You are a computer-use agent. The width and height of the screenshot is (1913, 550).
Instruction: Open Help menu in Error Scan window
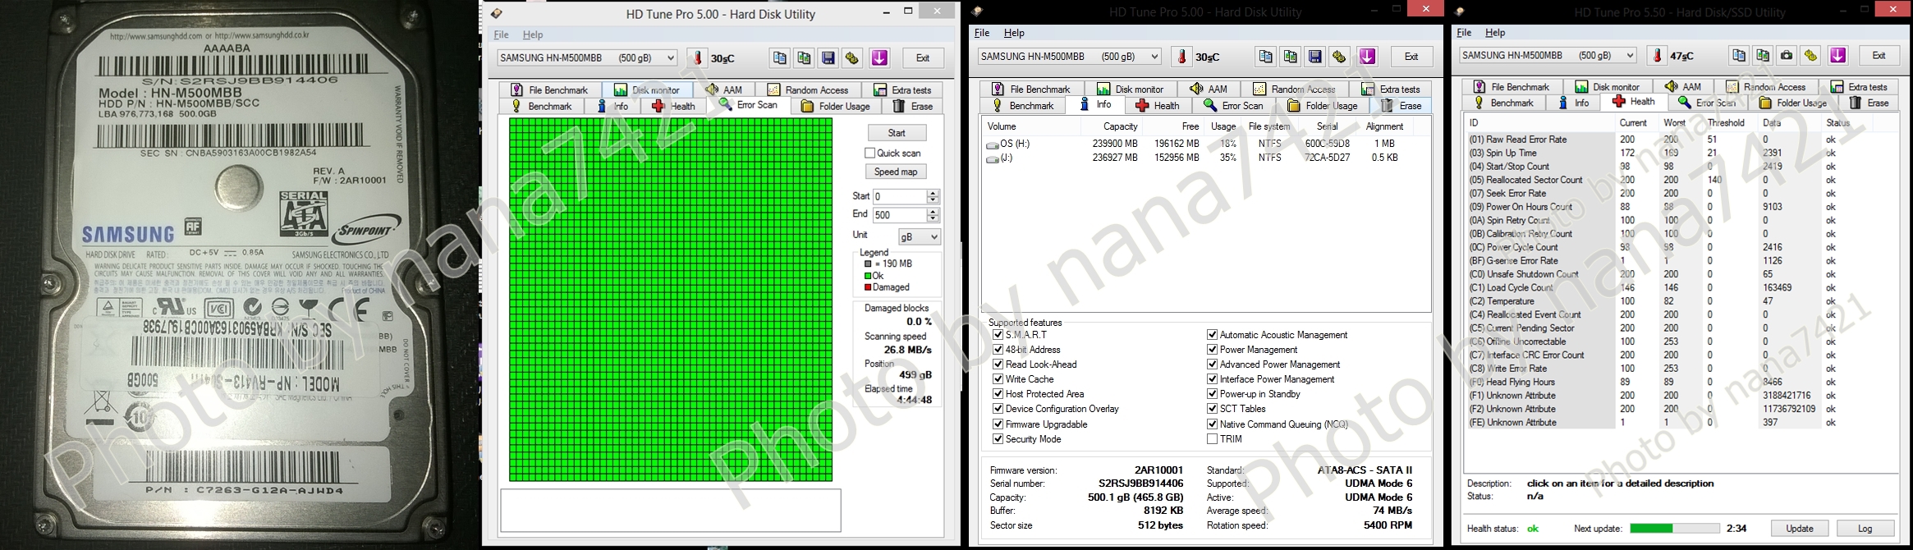533,34
